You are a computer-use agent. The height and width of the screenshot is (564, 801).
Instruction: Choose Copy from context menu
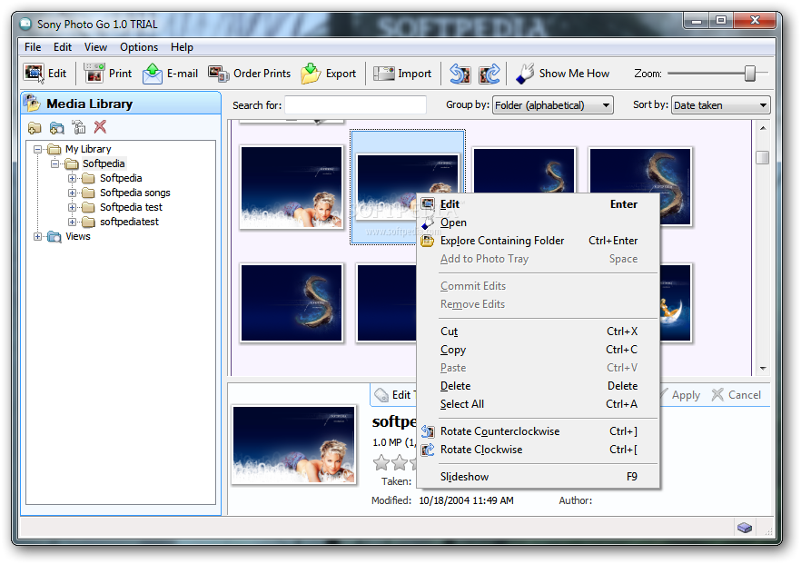[x=539, y=350]
